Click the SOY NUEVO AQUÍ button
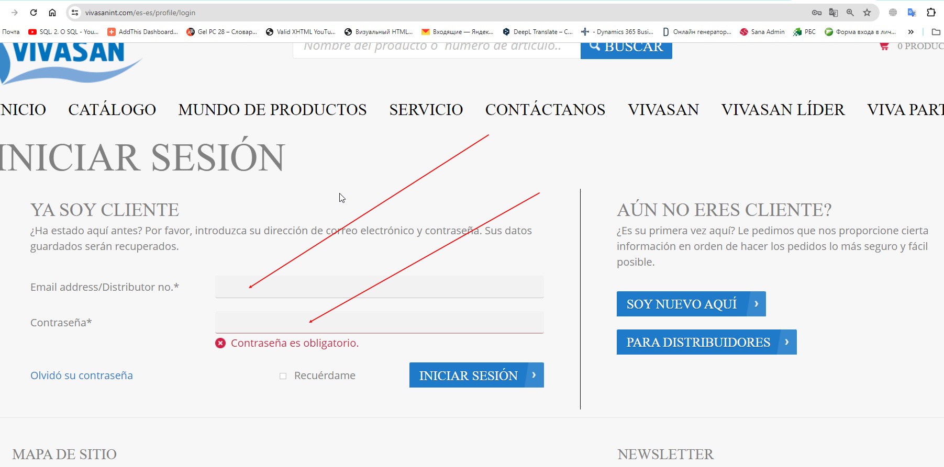944x467 pixels. tap(691, 304)
